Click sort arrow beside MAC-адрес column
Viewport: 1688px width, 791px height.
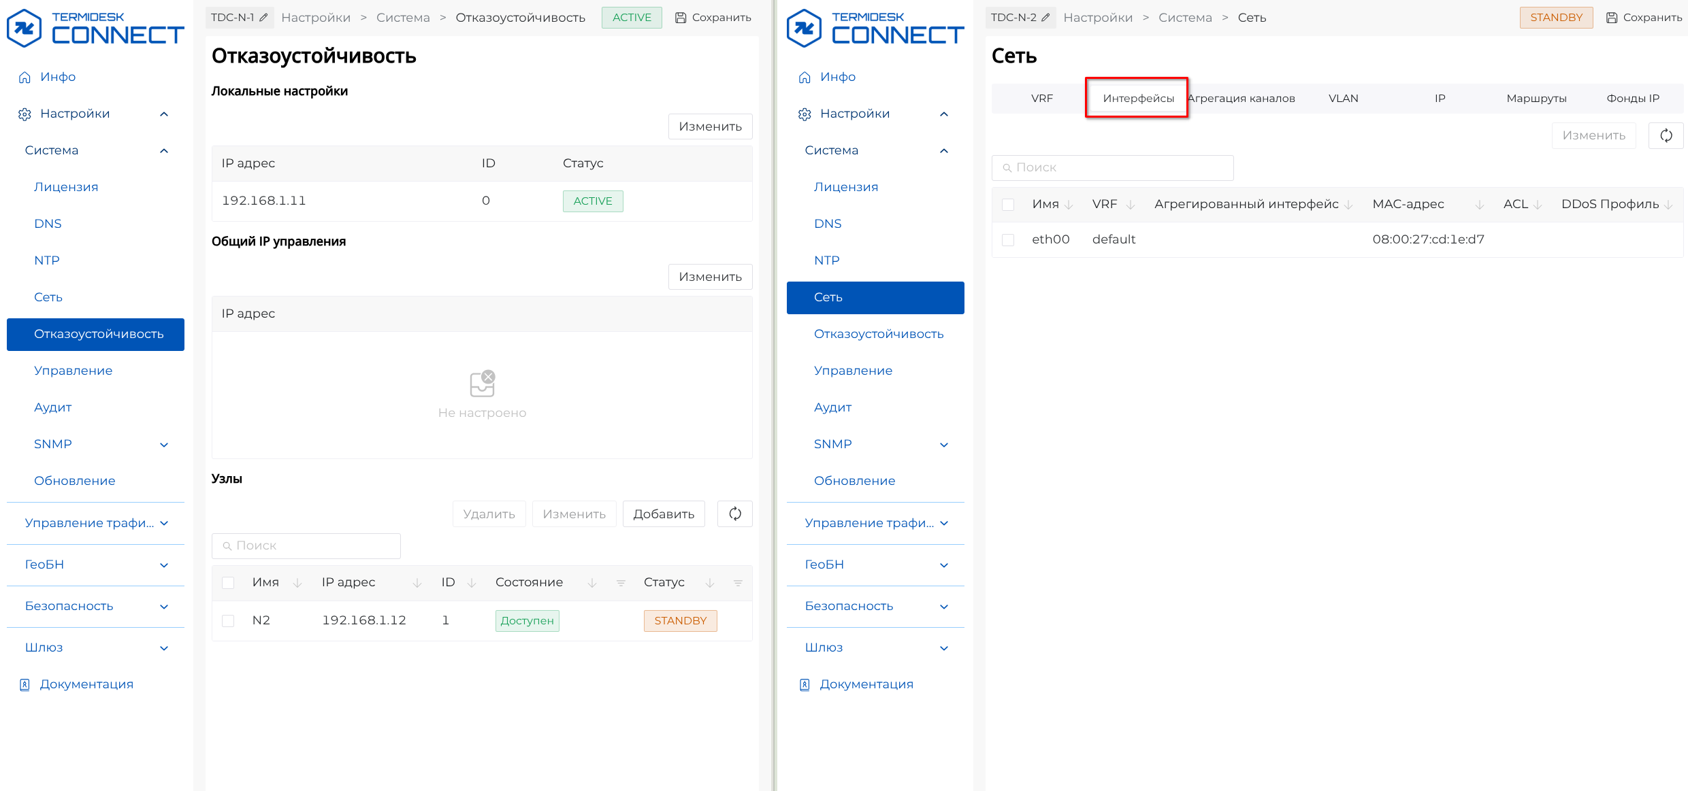[1479, 205]
